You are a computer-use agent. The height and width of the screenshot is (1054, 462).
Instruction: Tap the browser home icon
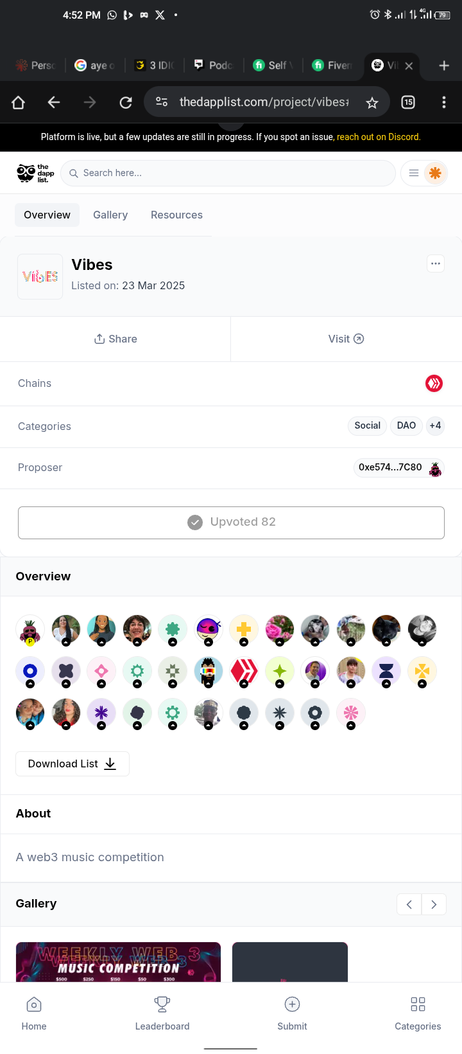[18, 102]
